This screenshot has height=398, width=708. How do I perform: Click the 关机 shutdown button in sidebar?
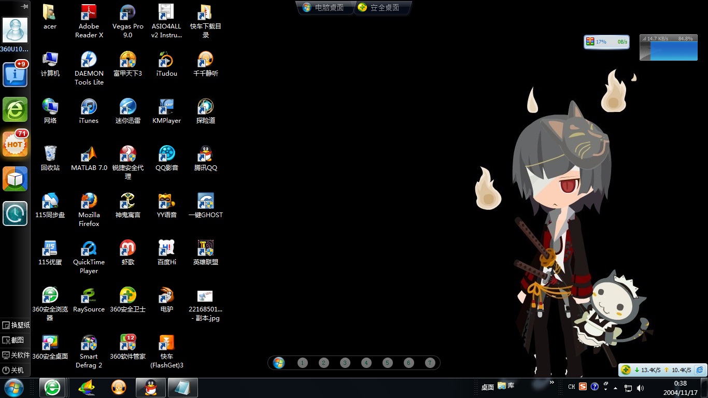point(13,370)
